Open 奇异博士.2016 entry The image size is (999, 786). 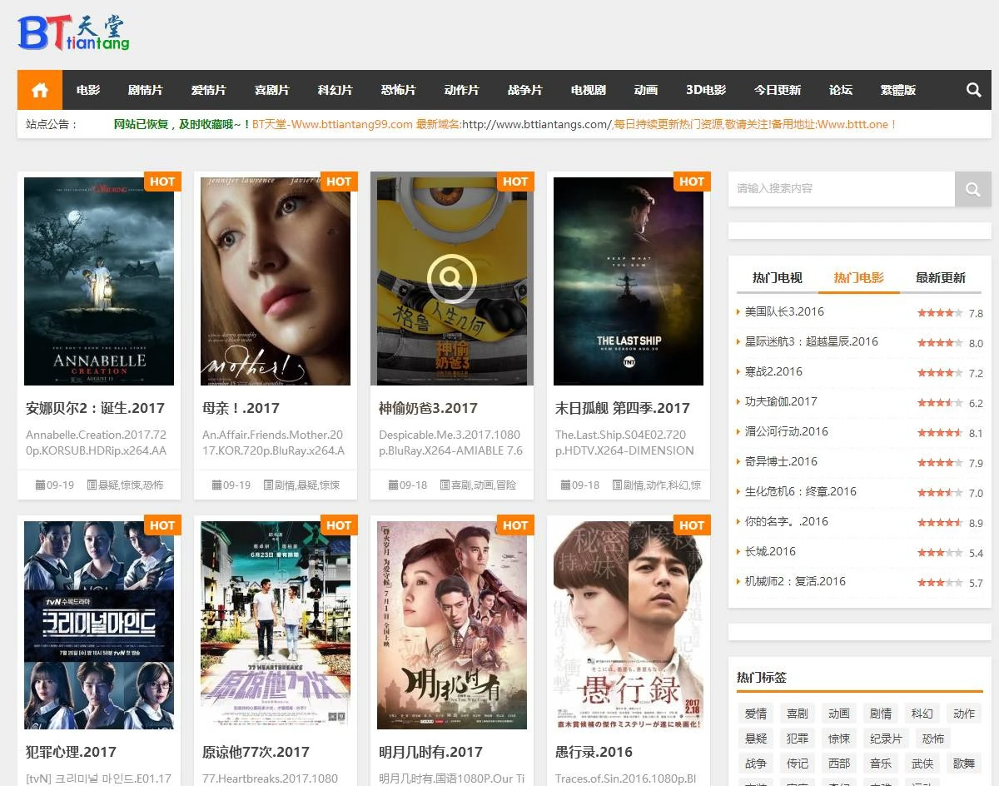click(781, 461)
